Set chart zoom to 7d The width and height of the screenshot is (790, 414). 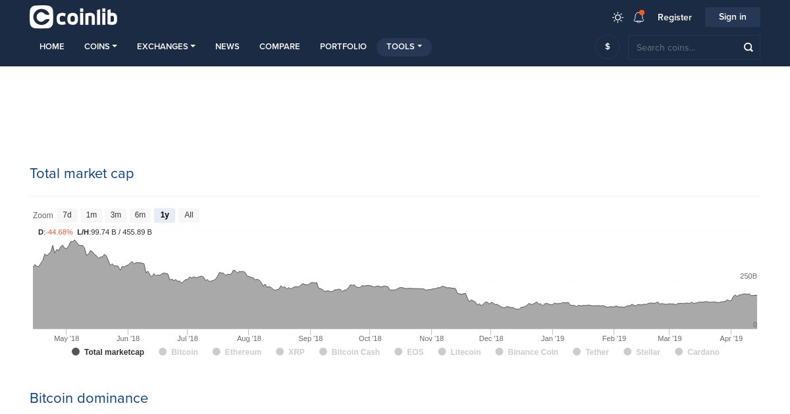coord(67,215)
